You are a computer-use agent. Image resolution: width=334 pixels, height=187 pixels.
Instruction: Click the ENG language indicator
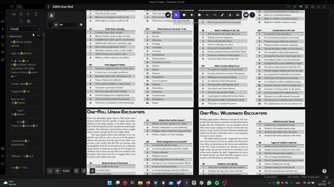[x=298, y=183]
